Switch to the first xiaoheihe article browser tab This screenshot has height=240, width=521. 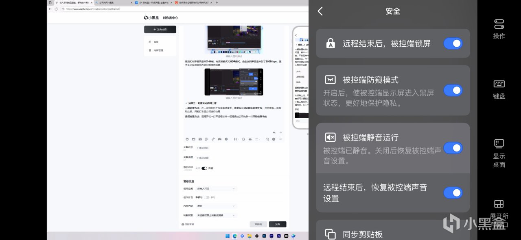pos(74,2)
